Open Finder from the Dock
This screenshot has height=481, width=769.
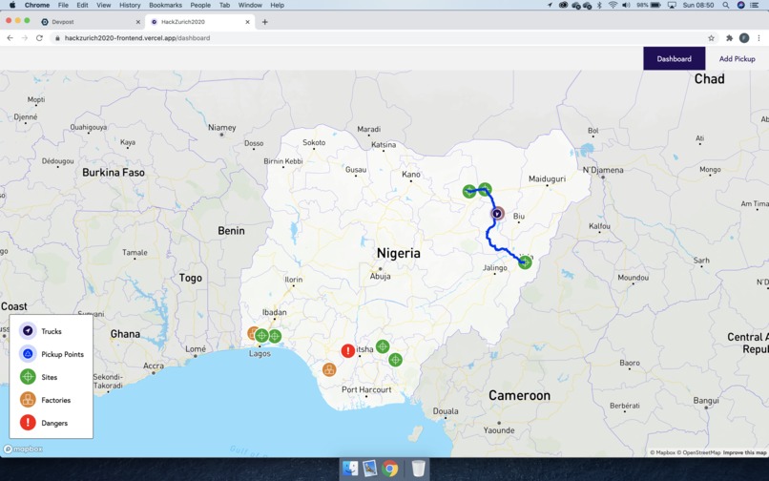[350, 469]
